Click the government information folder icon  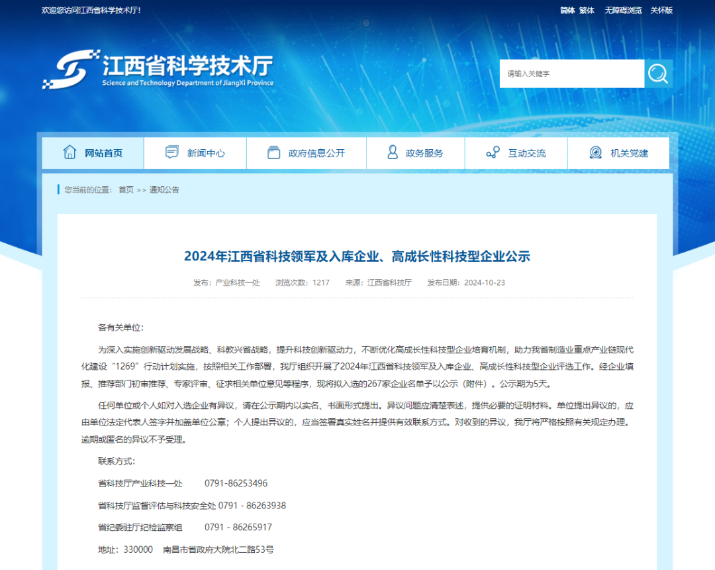(x=273, y=152)
